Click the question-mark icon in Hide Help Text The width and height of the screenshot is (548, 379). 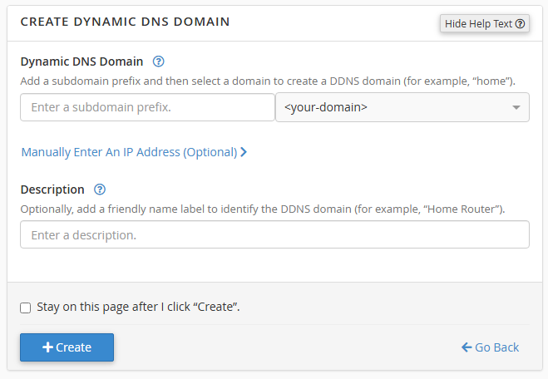tap(521, 24)
